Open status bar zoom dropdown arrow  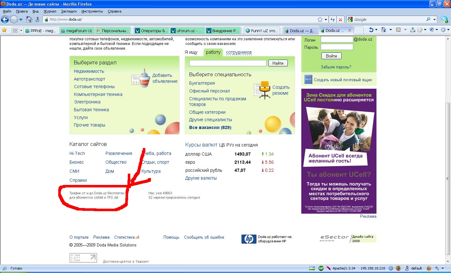tap(443, 268)
